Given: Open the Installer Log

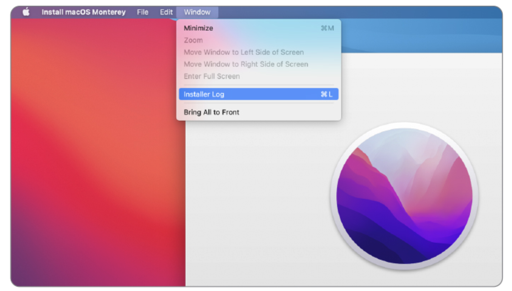Looking at the screenshot, I should (x=258, y=94).
